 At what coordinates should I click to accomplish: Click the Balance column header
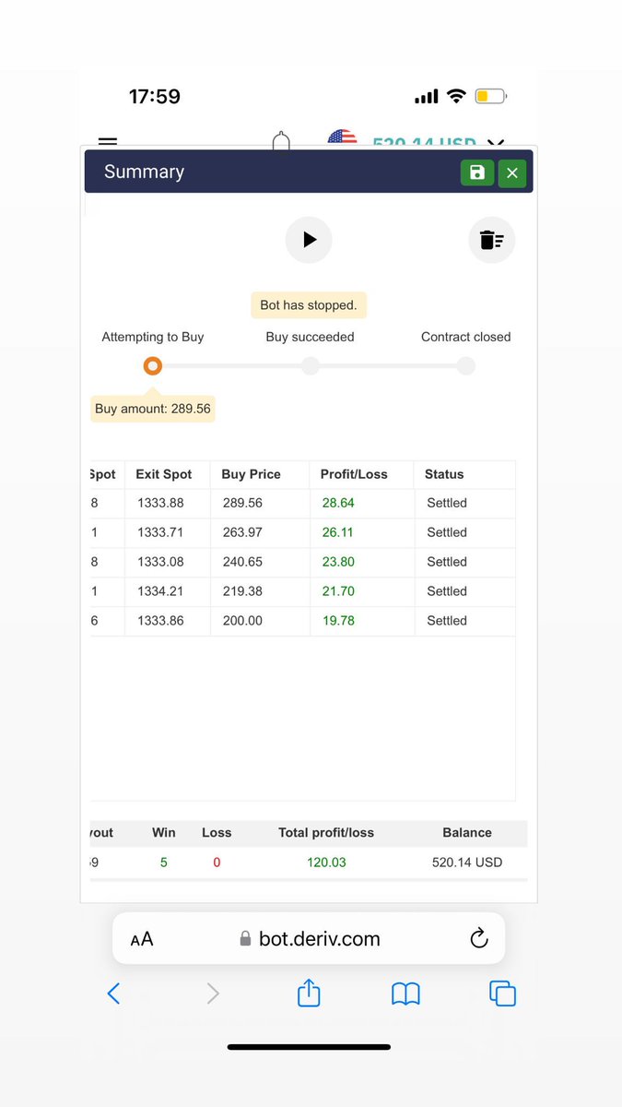(x=467, y=832)
